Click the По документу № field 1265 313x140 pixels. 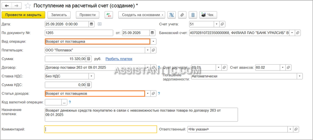[x=79, y=33]
